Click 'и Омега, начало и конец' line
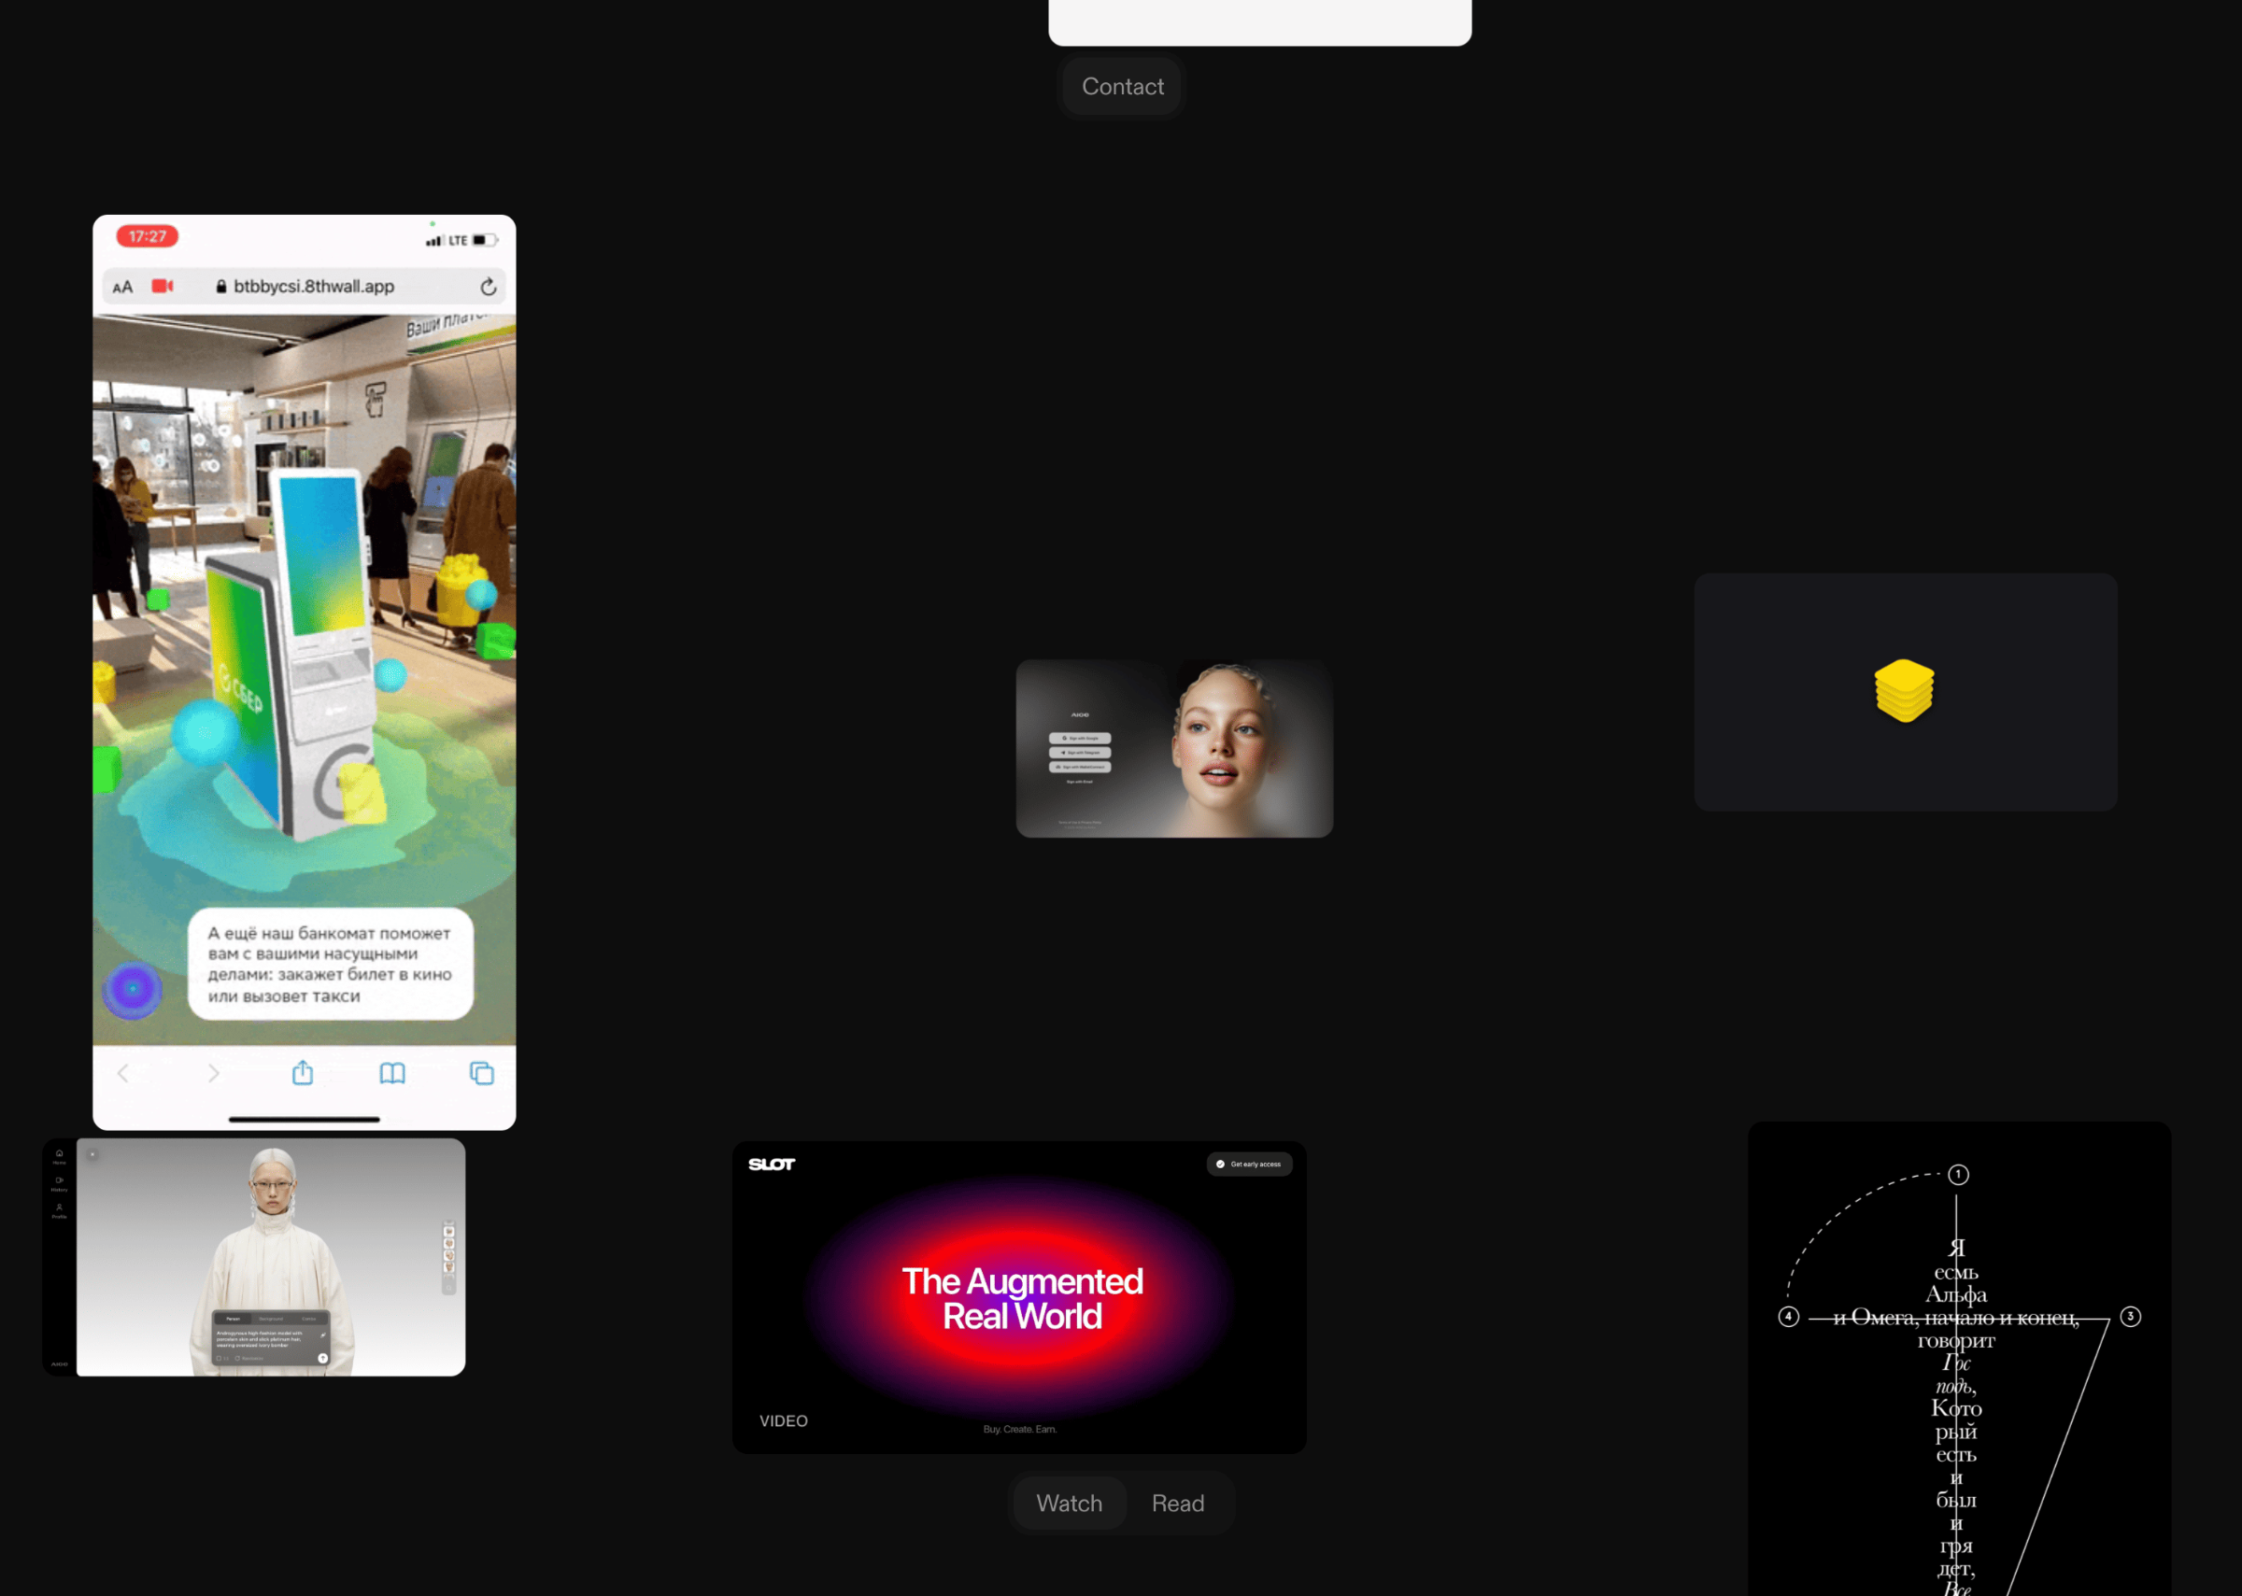Image resolution: width=2242 pixels, height=1596 pixels. coord(1956,1317)
